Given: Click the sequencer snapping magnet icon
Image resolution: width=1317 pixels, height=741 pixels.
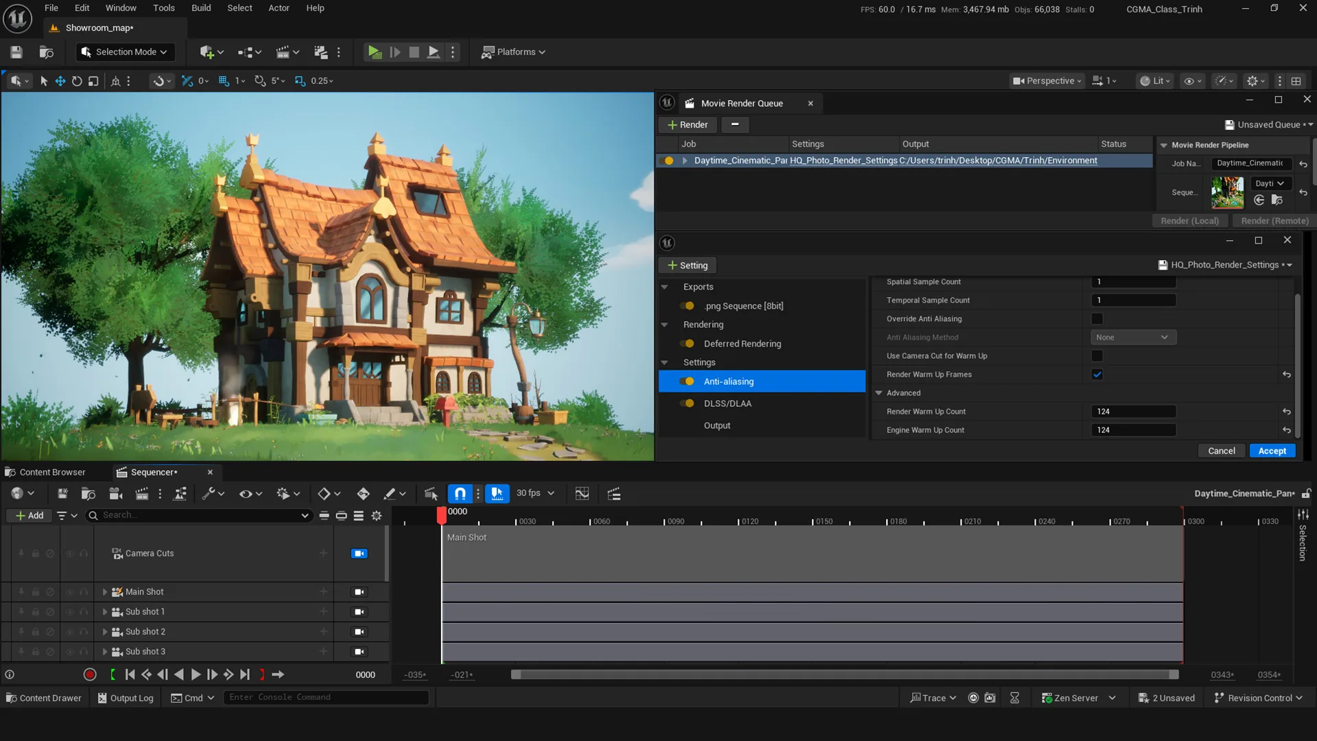Looking at the screenshot, I should (460, 493).
